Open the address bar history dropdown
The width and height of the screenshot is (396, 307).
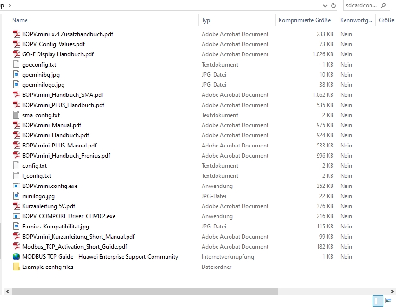tap(325, 5)
